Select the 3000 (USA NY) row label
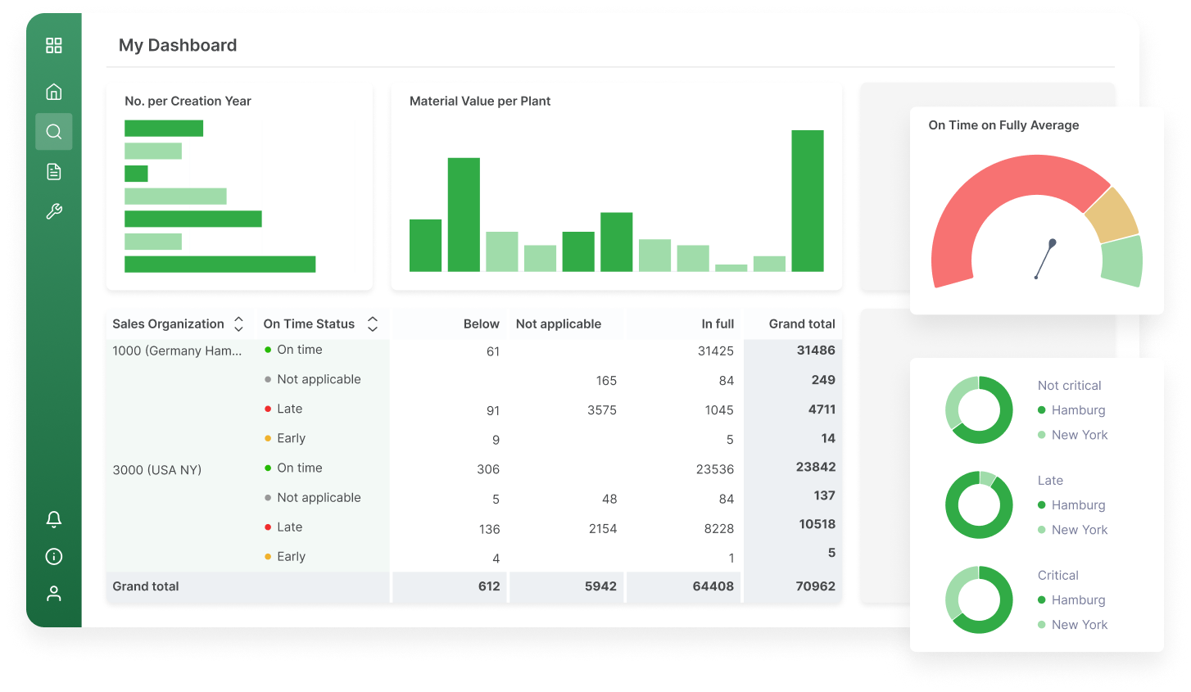1191x692 pixels. (157, 470)
